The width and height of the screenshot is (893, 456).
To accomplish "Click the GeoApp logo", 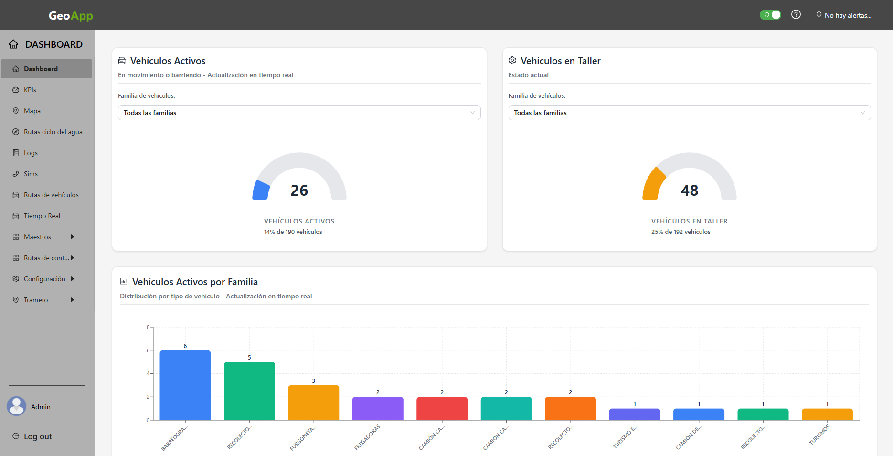I will click(x=71, y=16).
